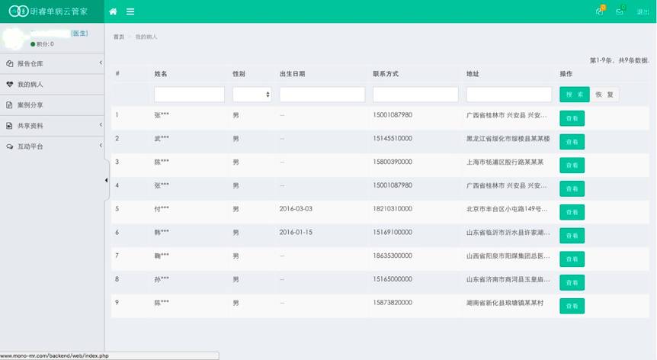
Task: Click the green 搜索 search button
Action: (574, 95)
